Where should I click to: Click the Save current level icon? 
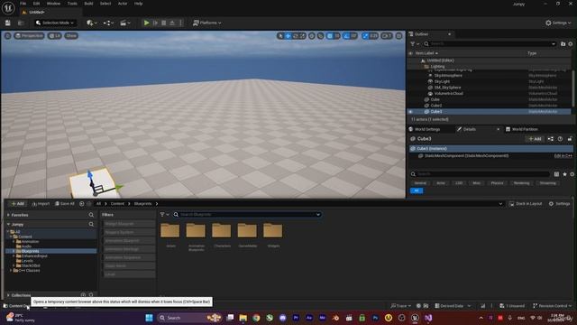(8, 23)
